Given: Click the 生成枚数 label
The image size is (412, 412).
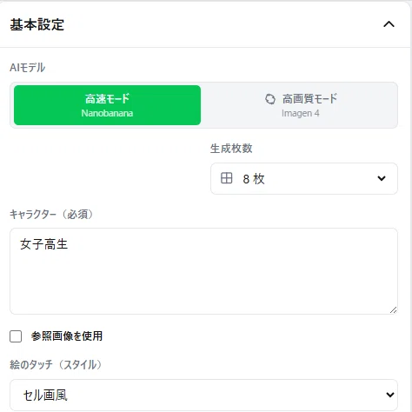Looking at the screenshot, I should tap(231, 149).
